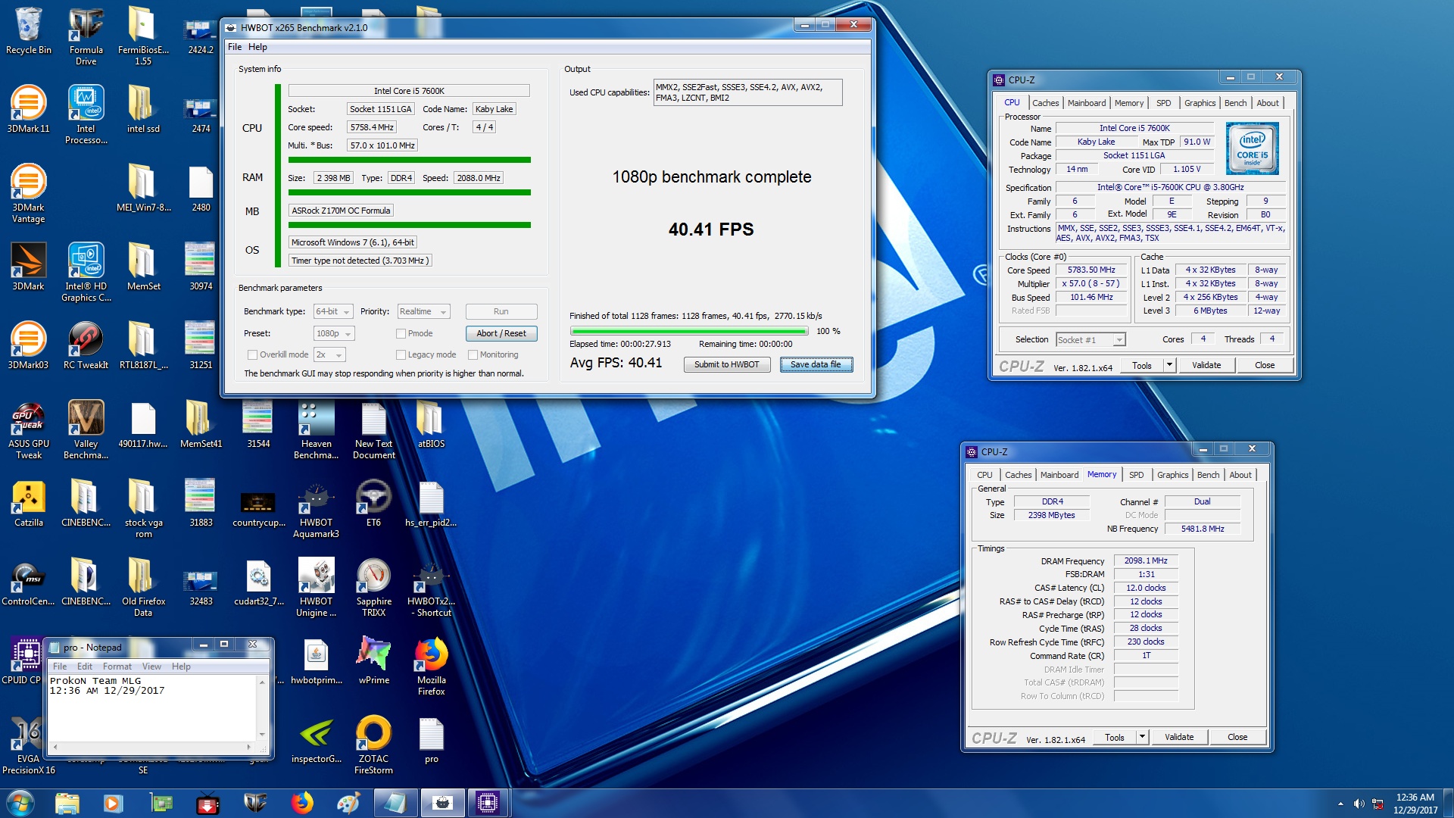
Task: Open 3DMark Vantage desktop shortcut
Action: (28, 193)
